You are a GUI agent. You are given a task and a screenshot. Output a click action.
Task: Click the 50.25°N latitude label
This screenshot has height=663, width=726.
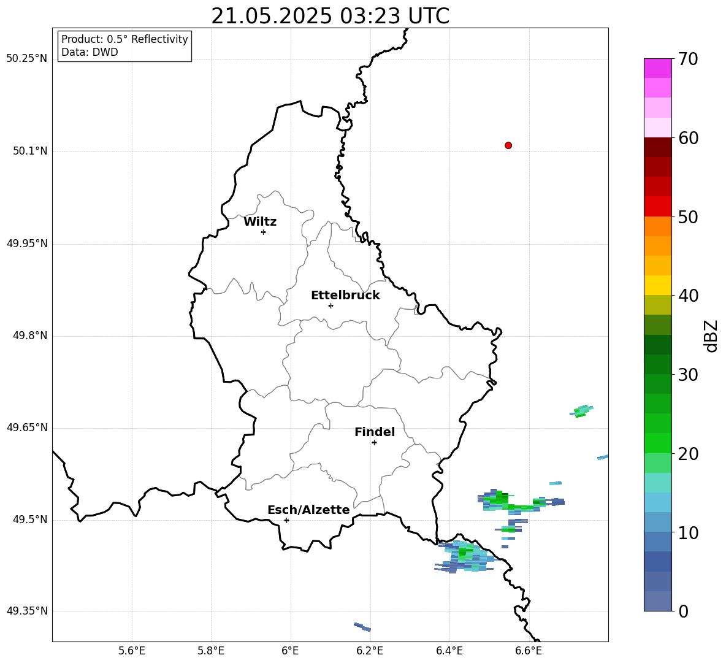click(27, 59)
